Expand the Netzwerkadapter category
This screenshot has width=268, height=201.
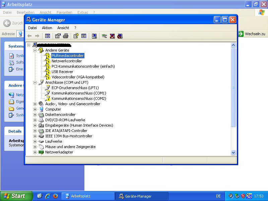pos(35,152)
